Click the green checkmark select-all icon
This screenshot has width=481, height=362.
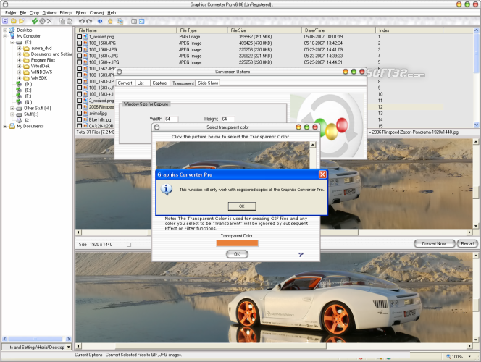[35, 21]
